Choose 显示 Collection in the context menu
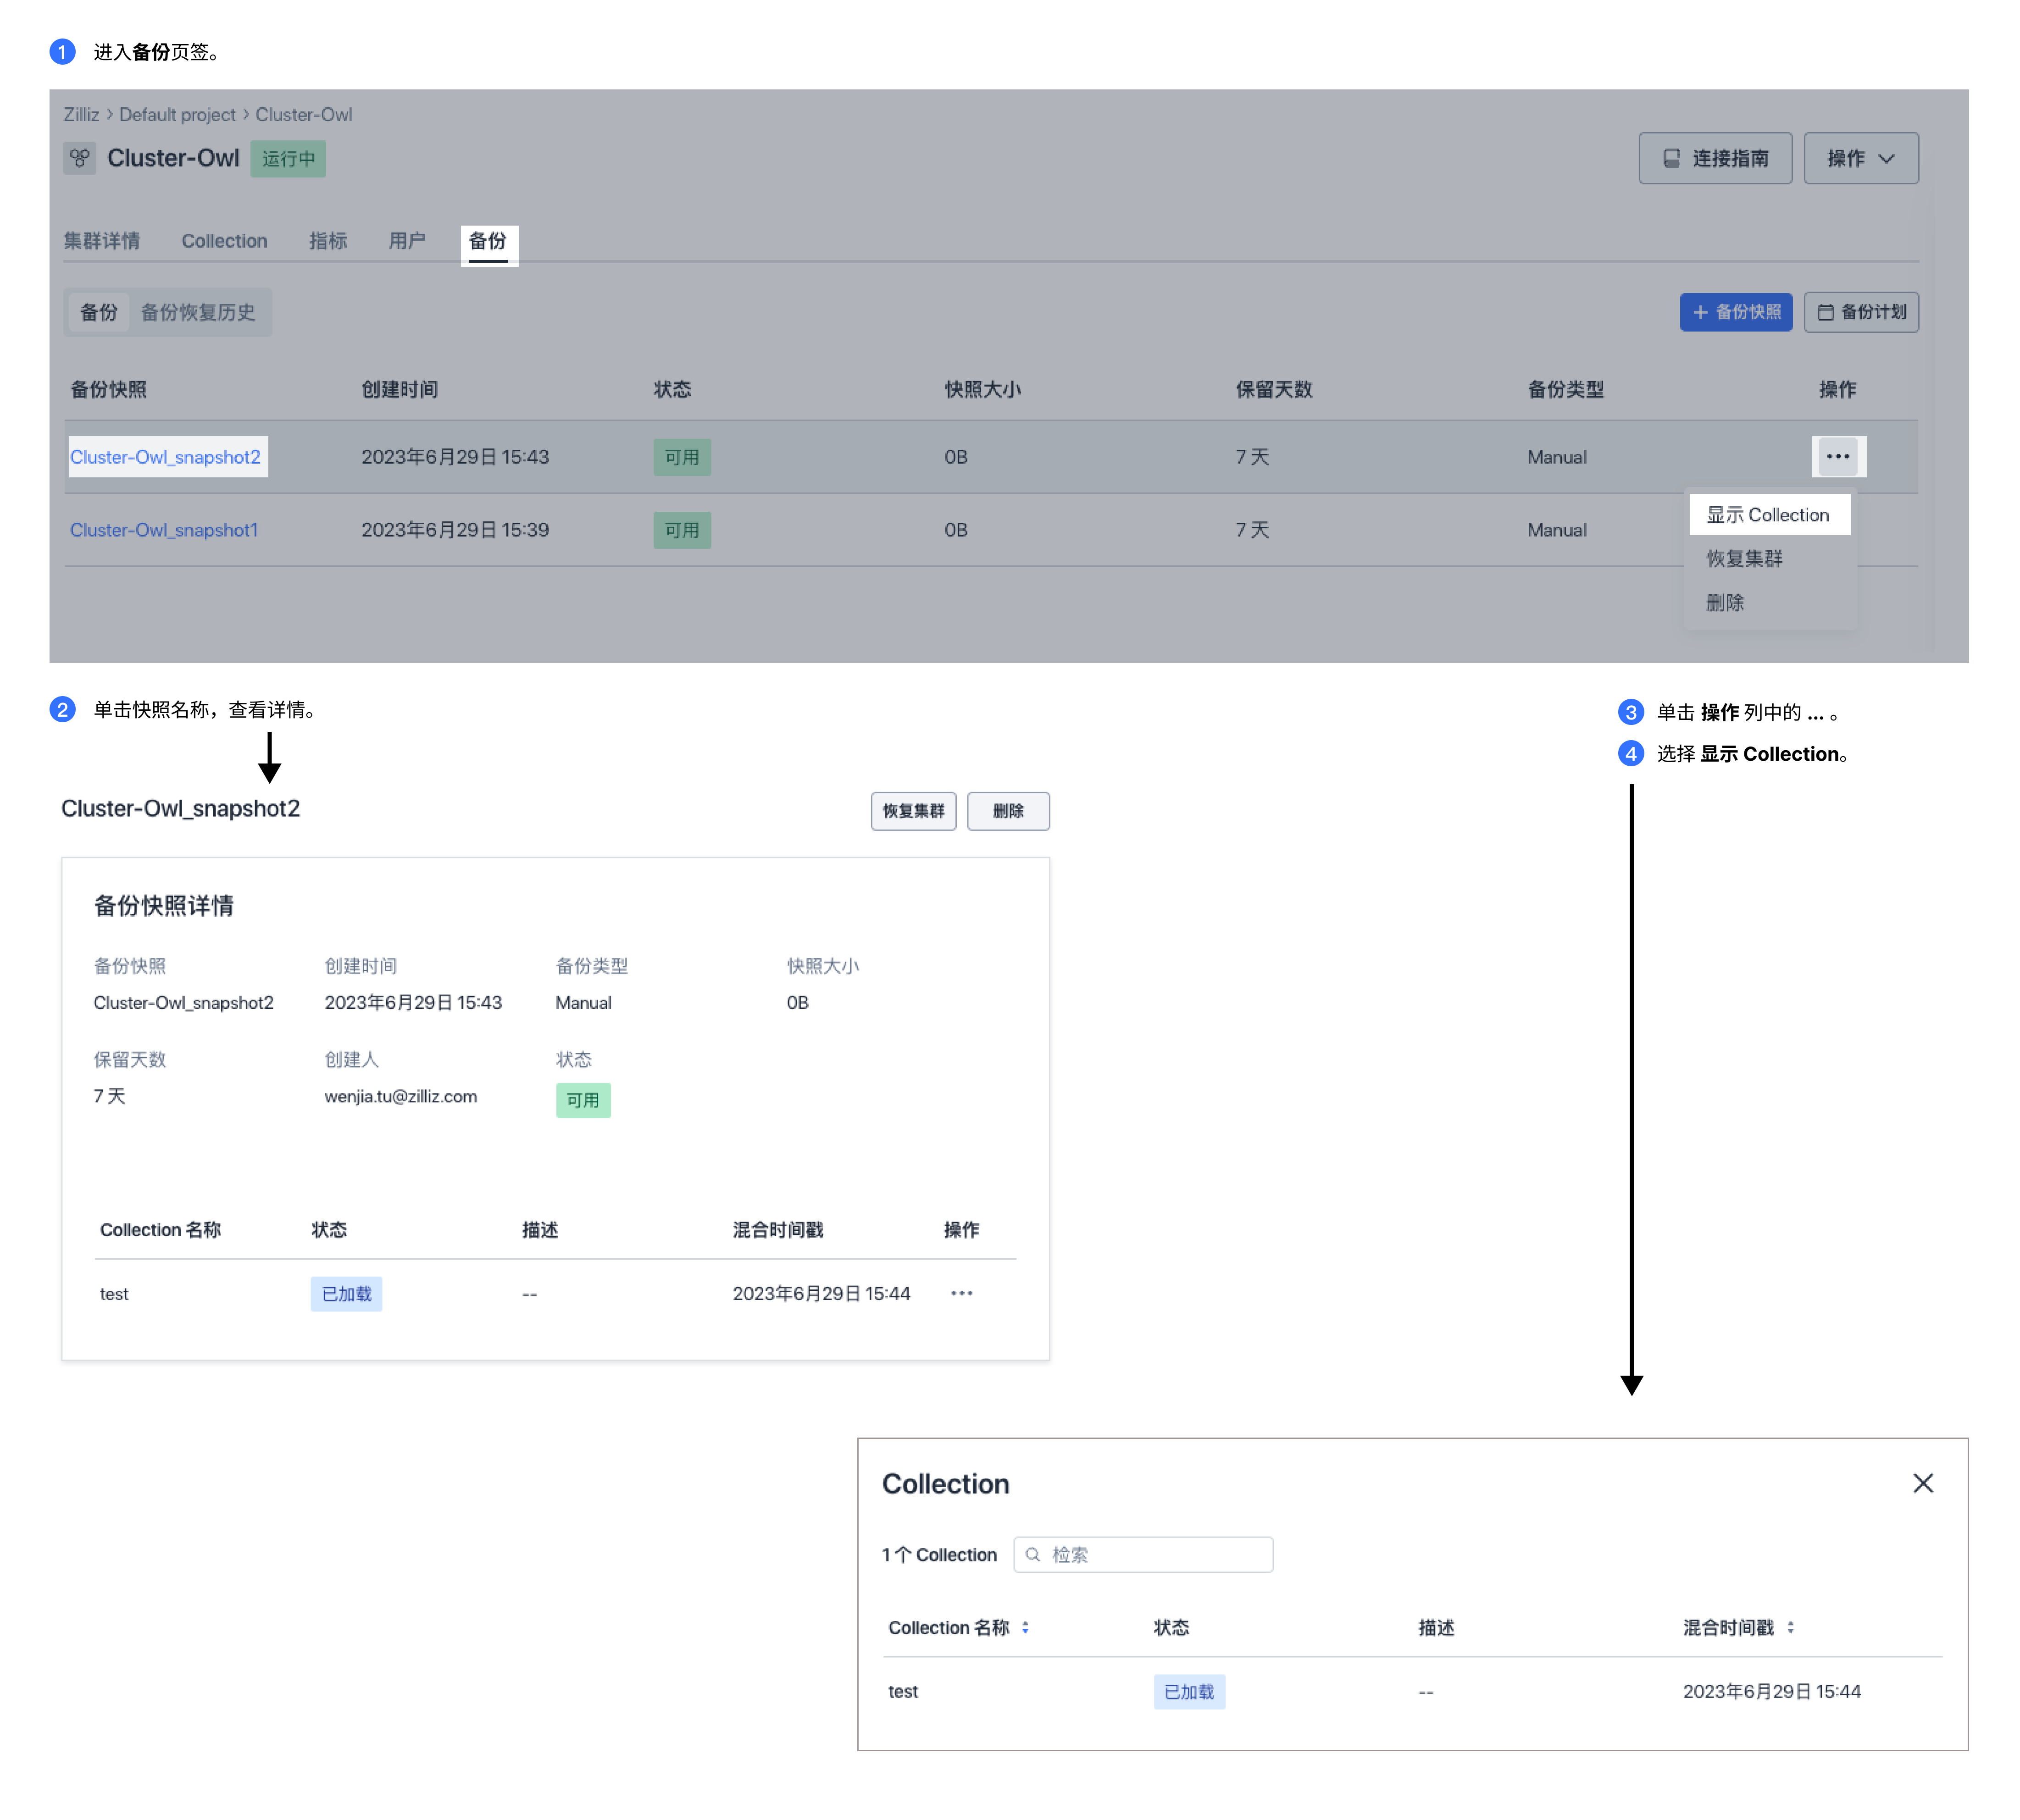Image resolution: width=2020 pixels, height=1820 pixels. [1768, 515]
